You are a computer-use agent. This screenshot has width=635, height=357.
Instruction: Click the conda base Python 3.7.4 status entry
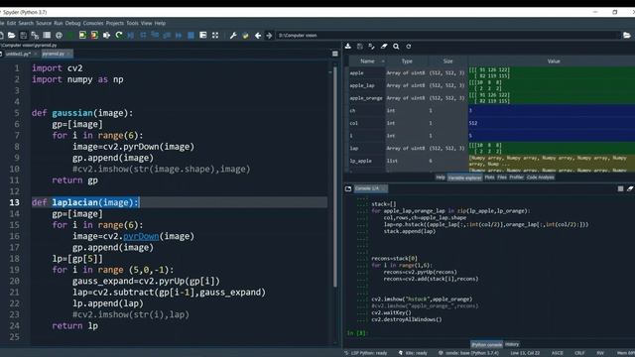click(468, 353)
